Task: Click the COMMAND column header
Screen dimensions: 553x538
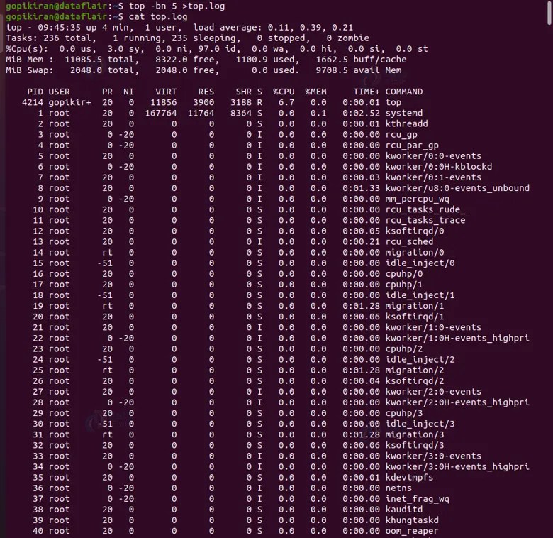Action: click(404, 92)
